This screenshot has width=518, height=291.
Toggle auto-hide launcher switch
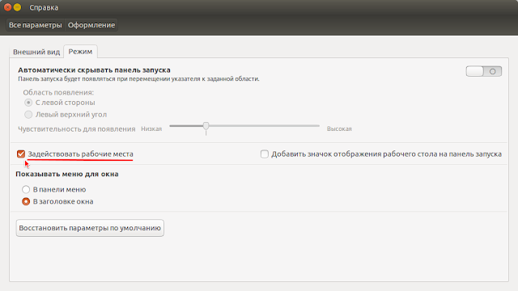pos(484,71)
